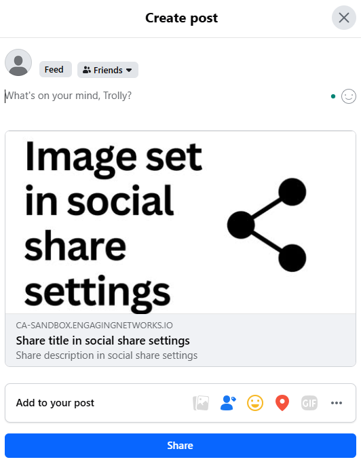Tag people with the blue person icon
The height and width of the screenshot is (466, 361).
click(228, 403)
